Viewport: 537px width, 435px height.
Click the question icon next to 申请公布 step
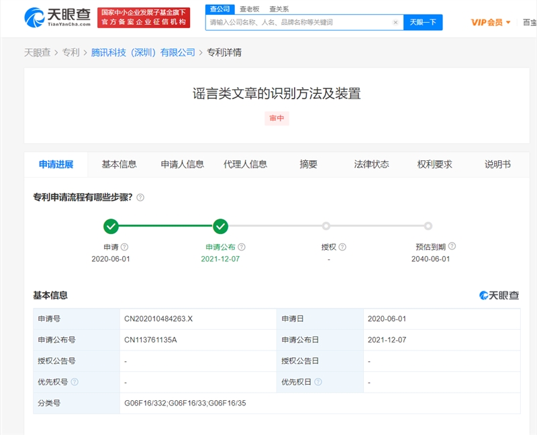[242, 247]
